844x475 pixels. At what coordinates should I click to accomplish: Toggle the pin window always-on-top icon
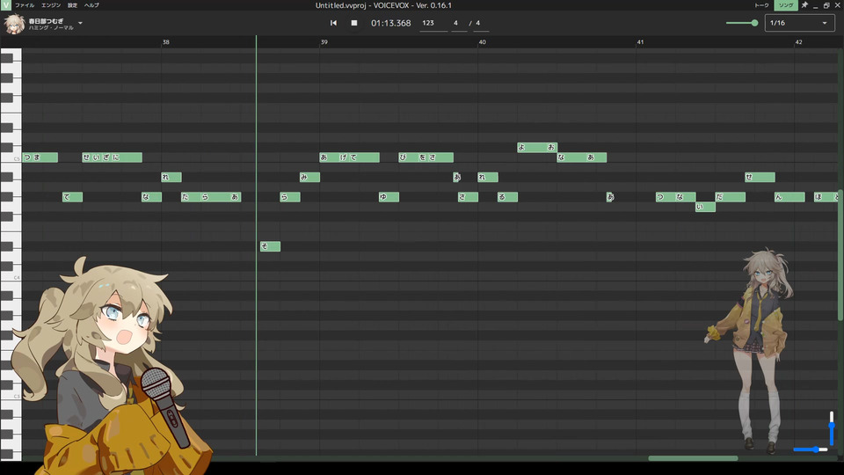point(804,5)
